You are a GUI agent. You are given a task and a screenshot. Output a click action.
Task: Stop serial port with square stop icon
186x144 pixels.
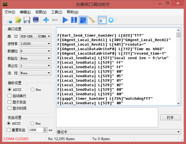83,20
